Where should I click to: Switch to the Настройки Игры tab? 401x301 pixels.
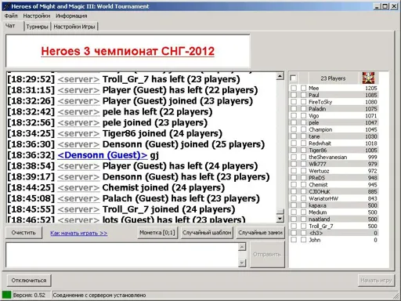[74, 27]
